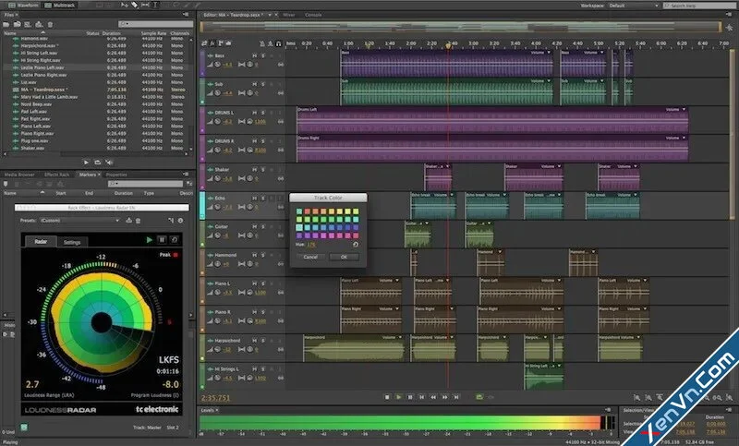Toggle loop playback under Files list

click(x=98, y=162)
